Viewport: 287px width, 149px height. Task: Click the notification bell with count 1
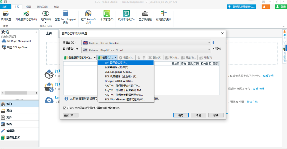(265, 7)
